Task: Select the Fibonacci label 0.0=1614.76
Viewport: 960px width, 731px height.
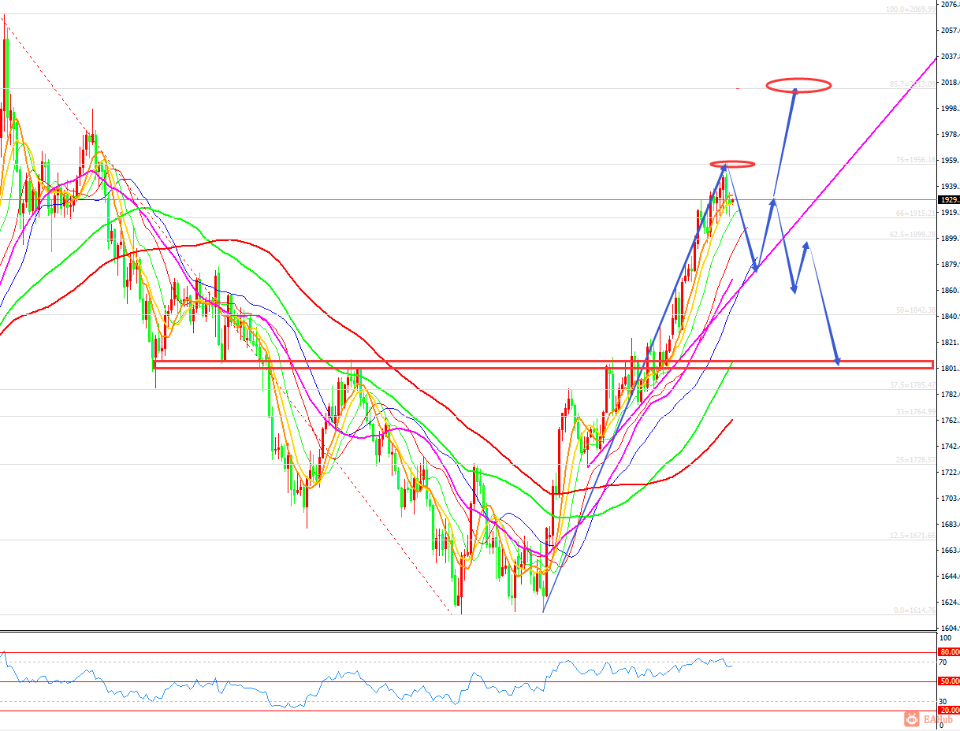Action: (x=914, y=610)
